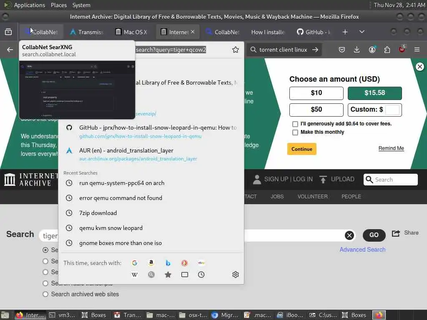Screen dimensions: 427x320
Task: Click the Upload icon on Archive header
Action: 323,179
